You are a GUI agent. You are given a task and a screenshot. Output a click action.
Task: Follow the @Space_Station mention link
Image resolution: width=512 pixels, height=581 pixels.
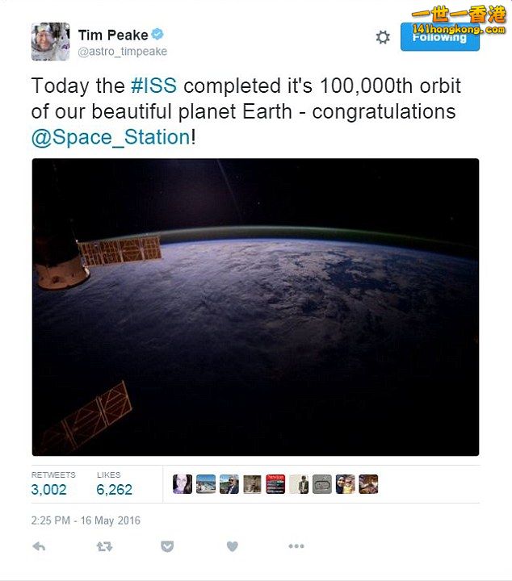tap(111, 137)
